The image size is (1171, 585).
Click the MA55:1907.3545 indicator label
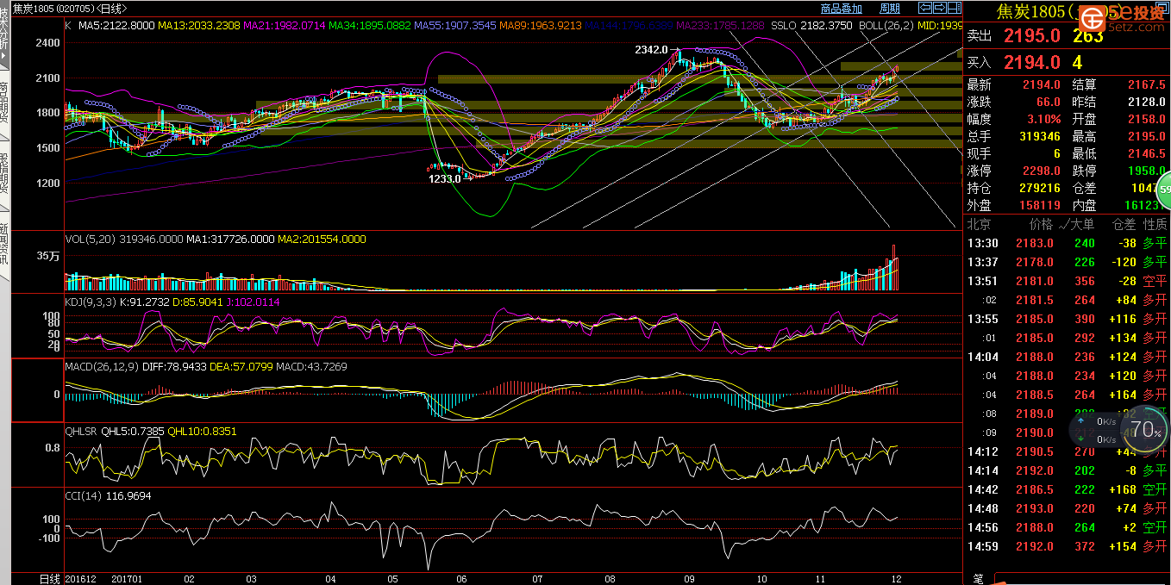tap(454, 26)
